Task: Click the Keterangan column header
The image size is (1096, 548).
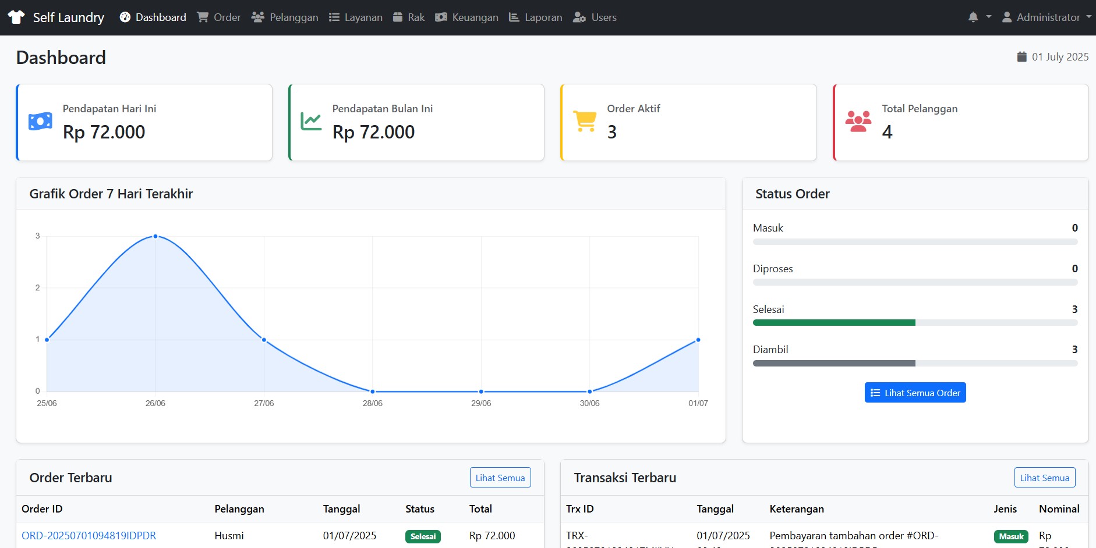Action: pyautogui.click(x=797, y=509)
